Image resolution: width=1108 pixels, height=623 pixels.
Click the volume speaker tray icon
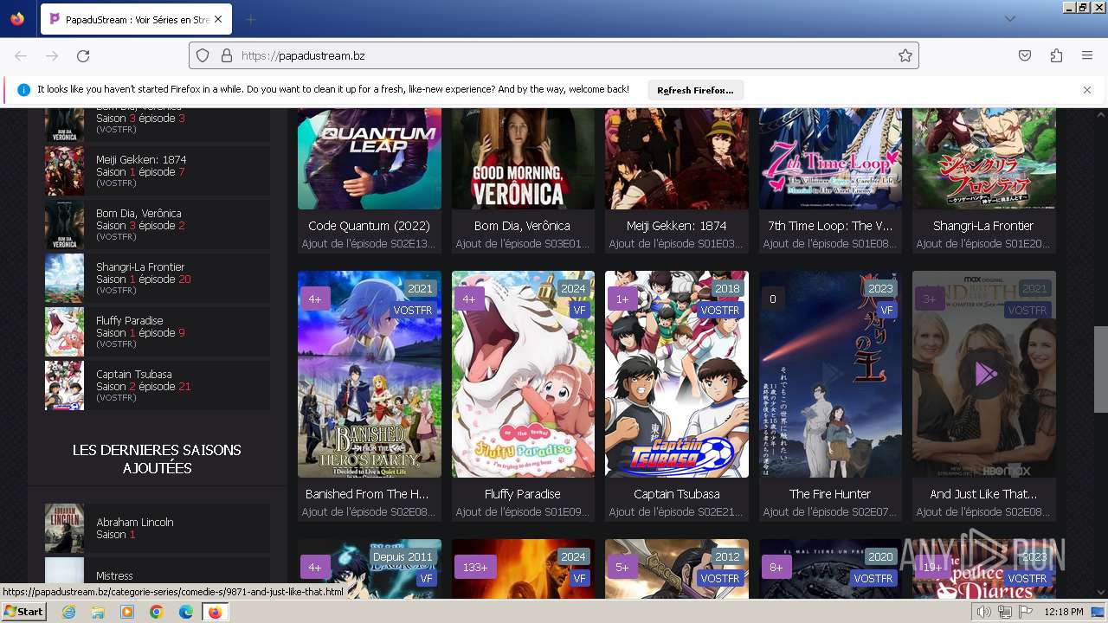coord(984,612)
